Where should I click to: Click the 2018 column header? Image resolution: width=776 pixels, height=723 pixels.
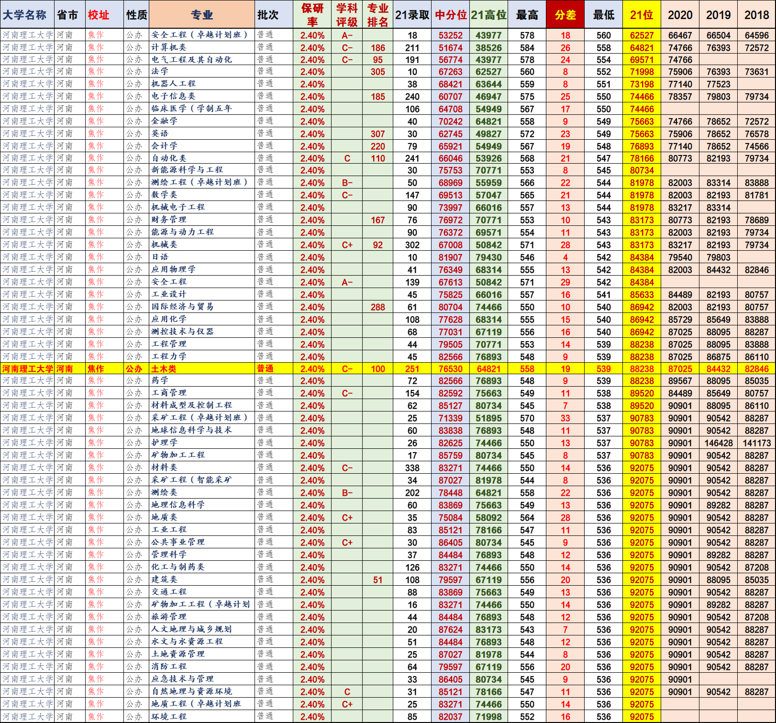point(757,15)
